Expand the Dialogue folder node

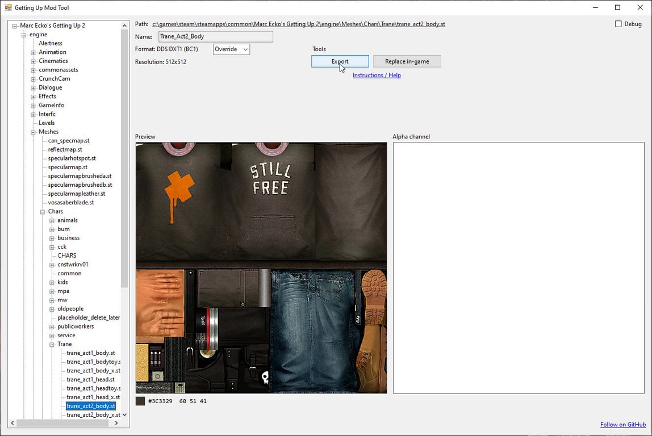pos(34,87)
